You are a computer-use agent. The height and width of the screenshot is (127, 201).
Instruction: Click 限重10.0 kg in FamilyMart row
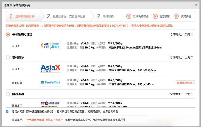tap(87, 84)
